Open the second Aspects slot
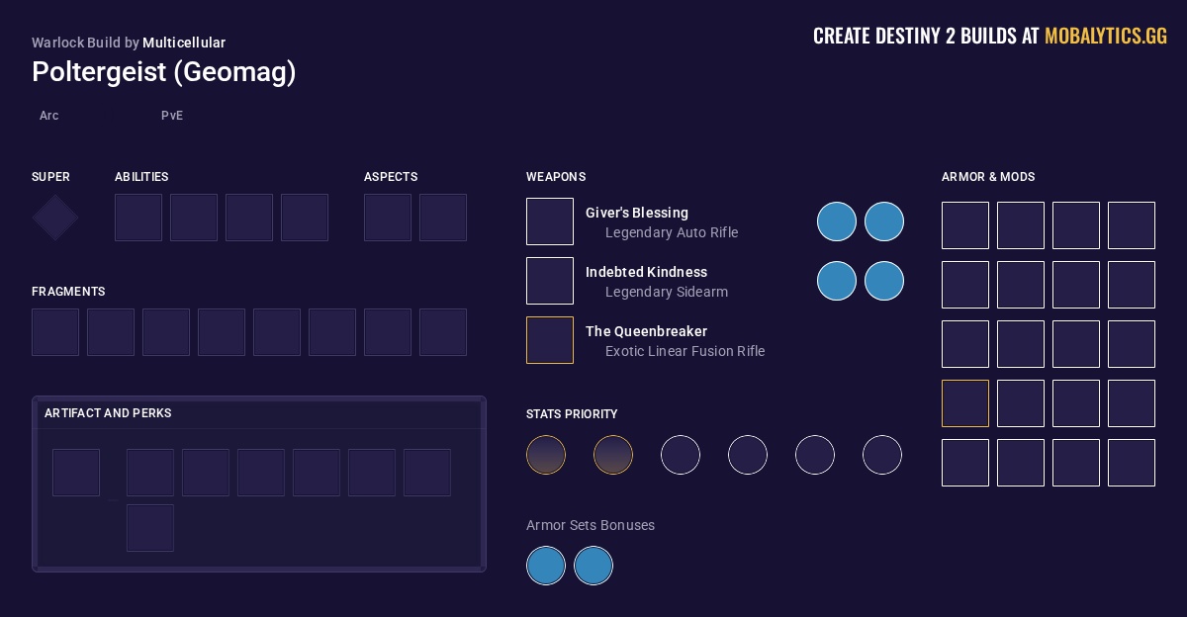 pyautogui.click(x=443, y=218)
